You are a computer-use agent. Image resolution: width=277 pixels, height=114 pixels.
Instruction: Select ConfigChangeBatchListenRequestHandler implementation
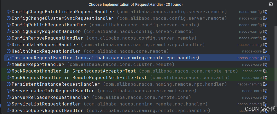(137, 12)
